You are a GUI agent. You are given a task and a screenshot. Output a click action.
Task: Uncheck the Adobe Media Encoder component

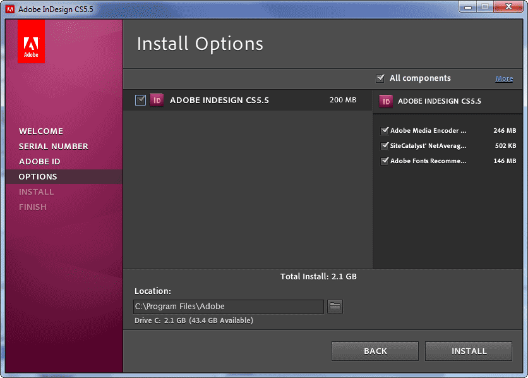click(384, 131)
